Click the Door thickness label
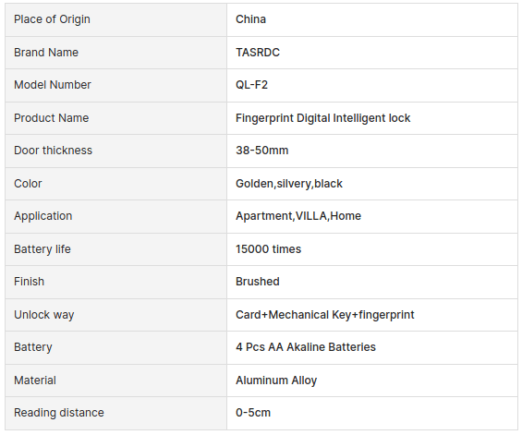 tap(53, 151)
